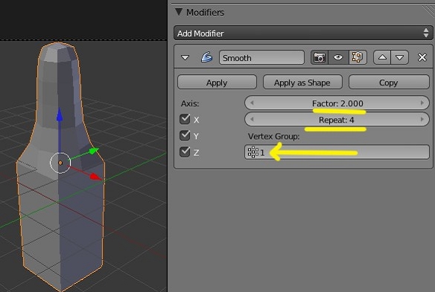Move the Smooth modifier down in stack

coord(399,57)
